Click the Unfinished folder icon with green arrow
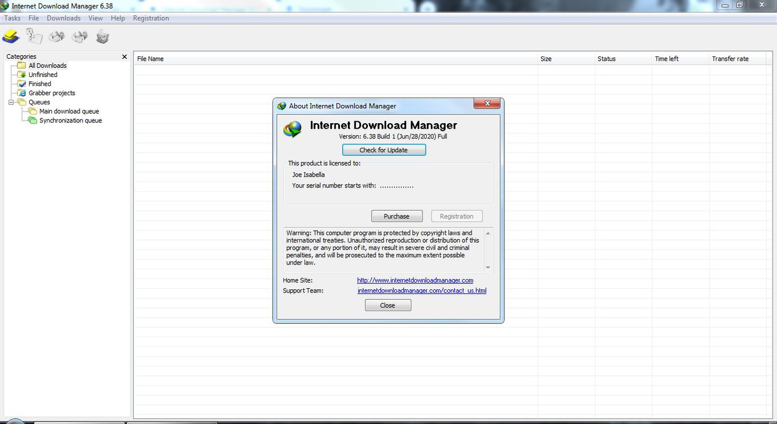Image resolution: width=777 pixels, height=424 pixels. (x=22, y=75)
